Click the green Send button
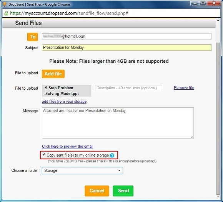 tap(123, 191)
